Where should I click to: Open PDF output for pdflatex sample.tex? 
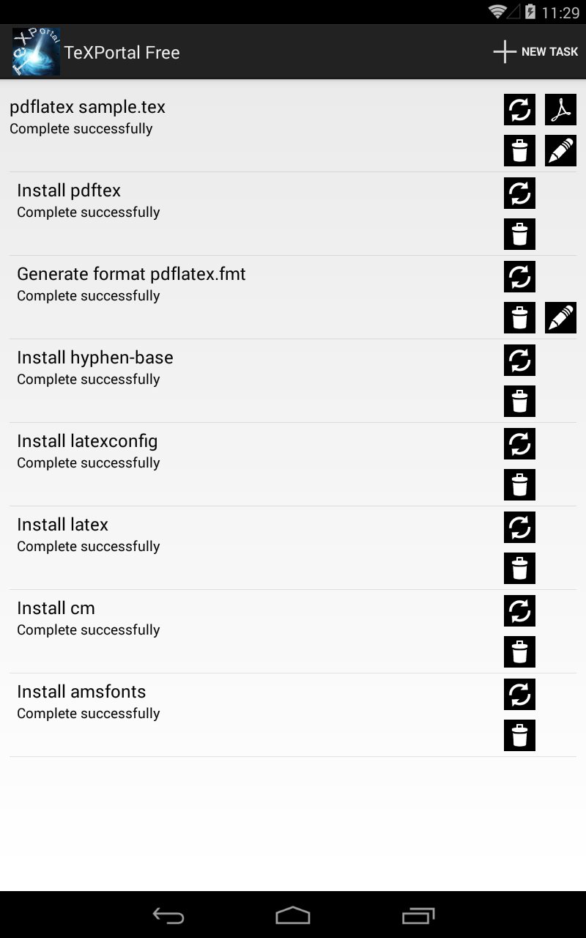pyautogui.click(x=560, y=110)
